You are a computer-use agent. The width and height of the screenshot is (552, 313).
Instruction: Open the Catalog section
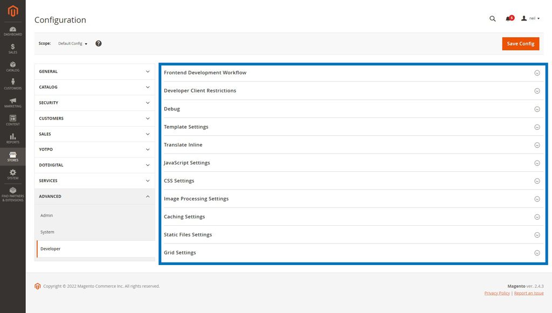[x=12, y=66]
